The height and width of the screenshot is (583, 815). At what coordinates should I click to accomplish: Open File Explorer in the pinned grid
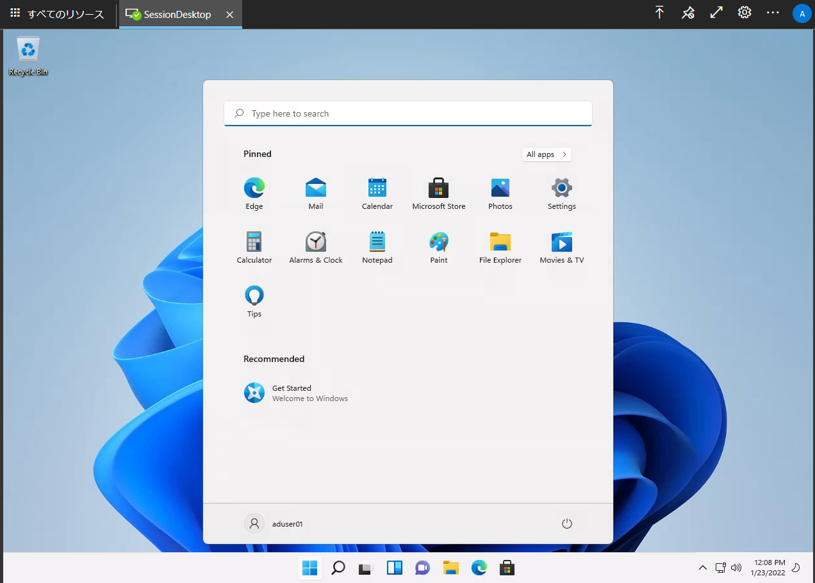[500, 248]
